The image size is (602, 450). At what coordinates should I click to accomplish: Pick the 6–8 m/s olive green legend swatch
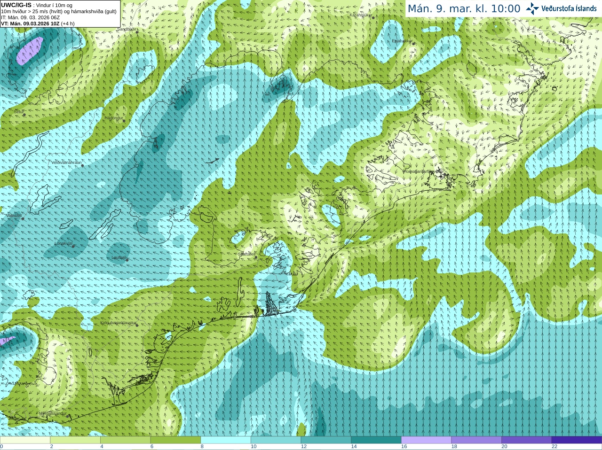175,440
